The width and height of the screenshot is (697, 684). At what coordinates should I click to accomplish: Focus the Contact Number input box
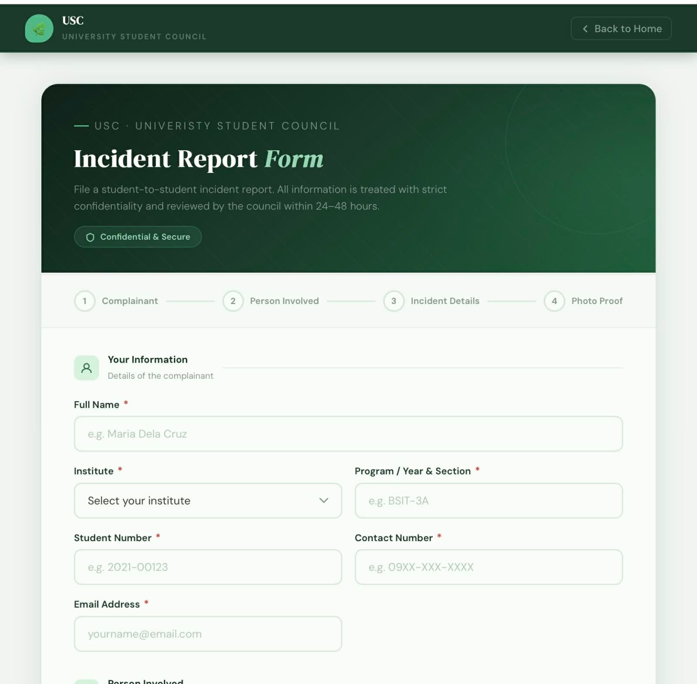(x=488, y=567)
